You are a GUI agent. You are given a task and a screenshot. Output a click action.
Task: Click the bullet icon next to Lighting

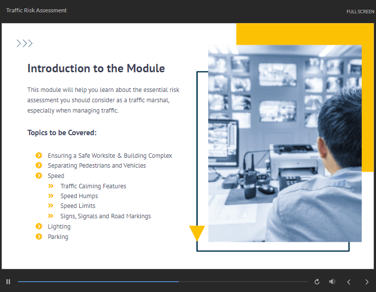tap(39, 226)
